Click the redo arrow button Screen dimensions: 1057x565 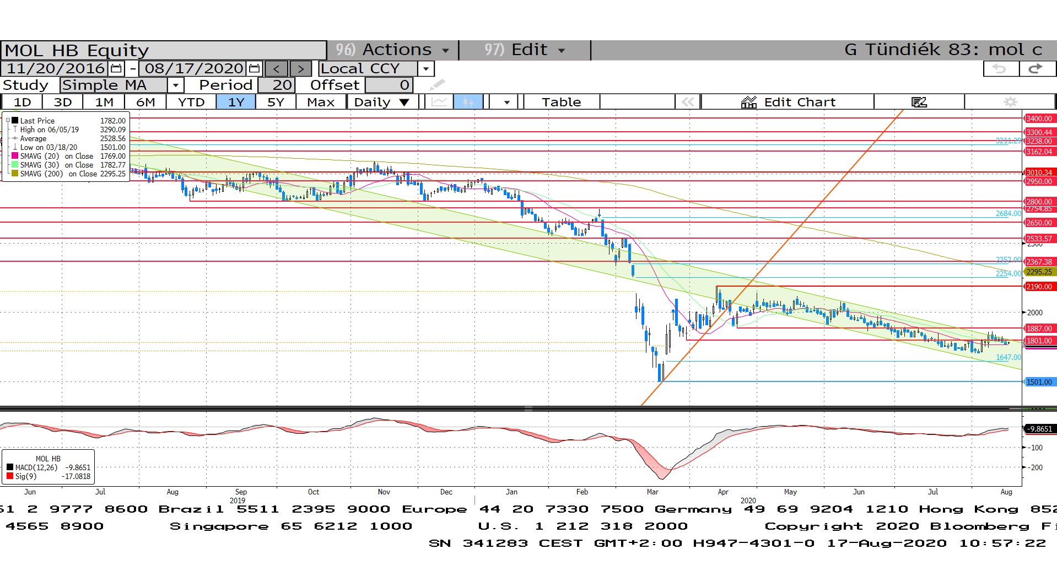coord(1037,68)
